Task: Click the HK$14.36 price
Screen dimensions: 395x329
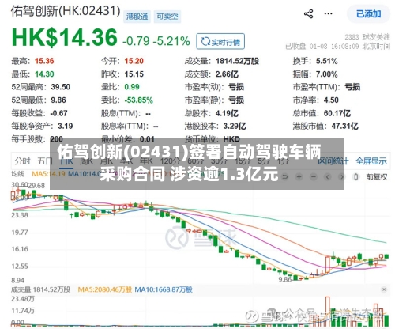Action: (65, 38)
